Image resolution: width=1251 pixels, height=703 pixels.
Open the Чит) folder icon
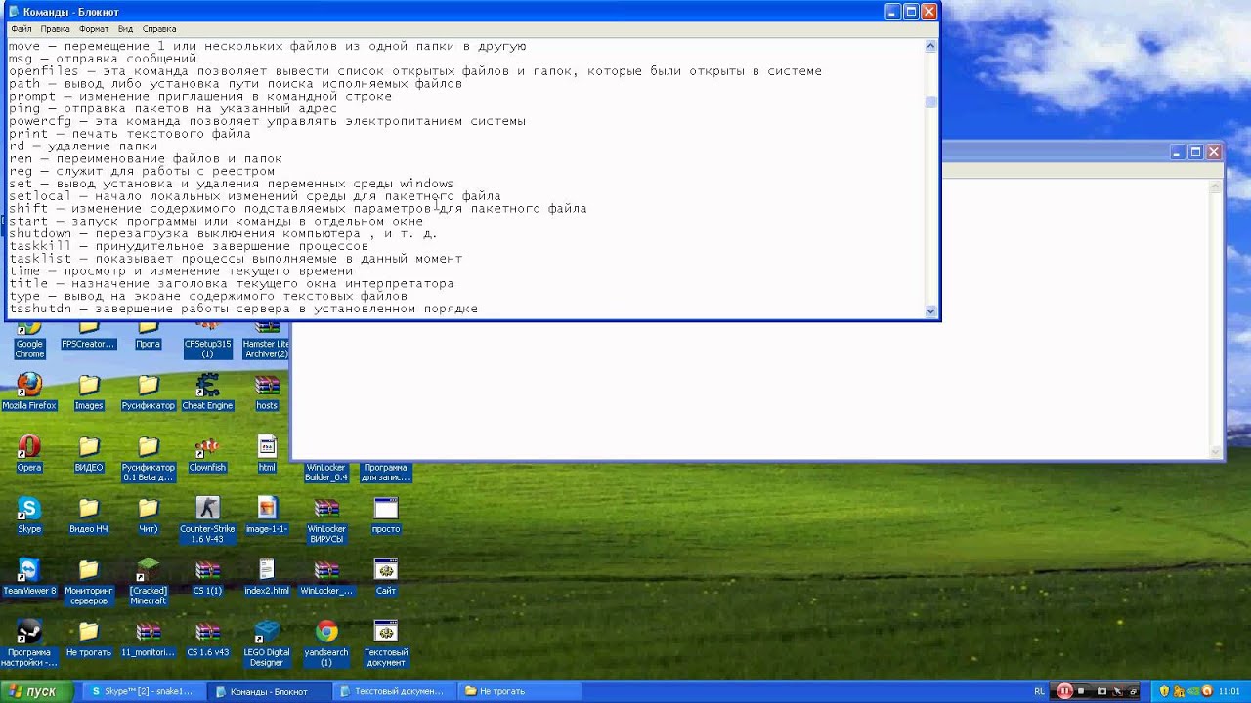pyautogui.click(x=148, y=515)
